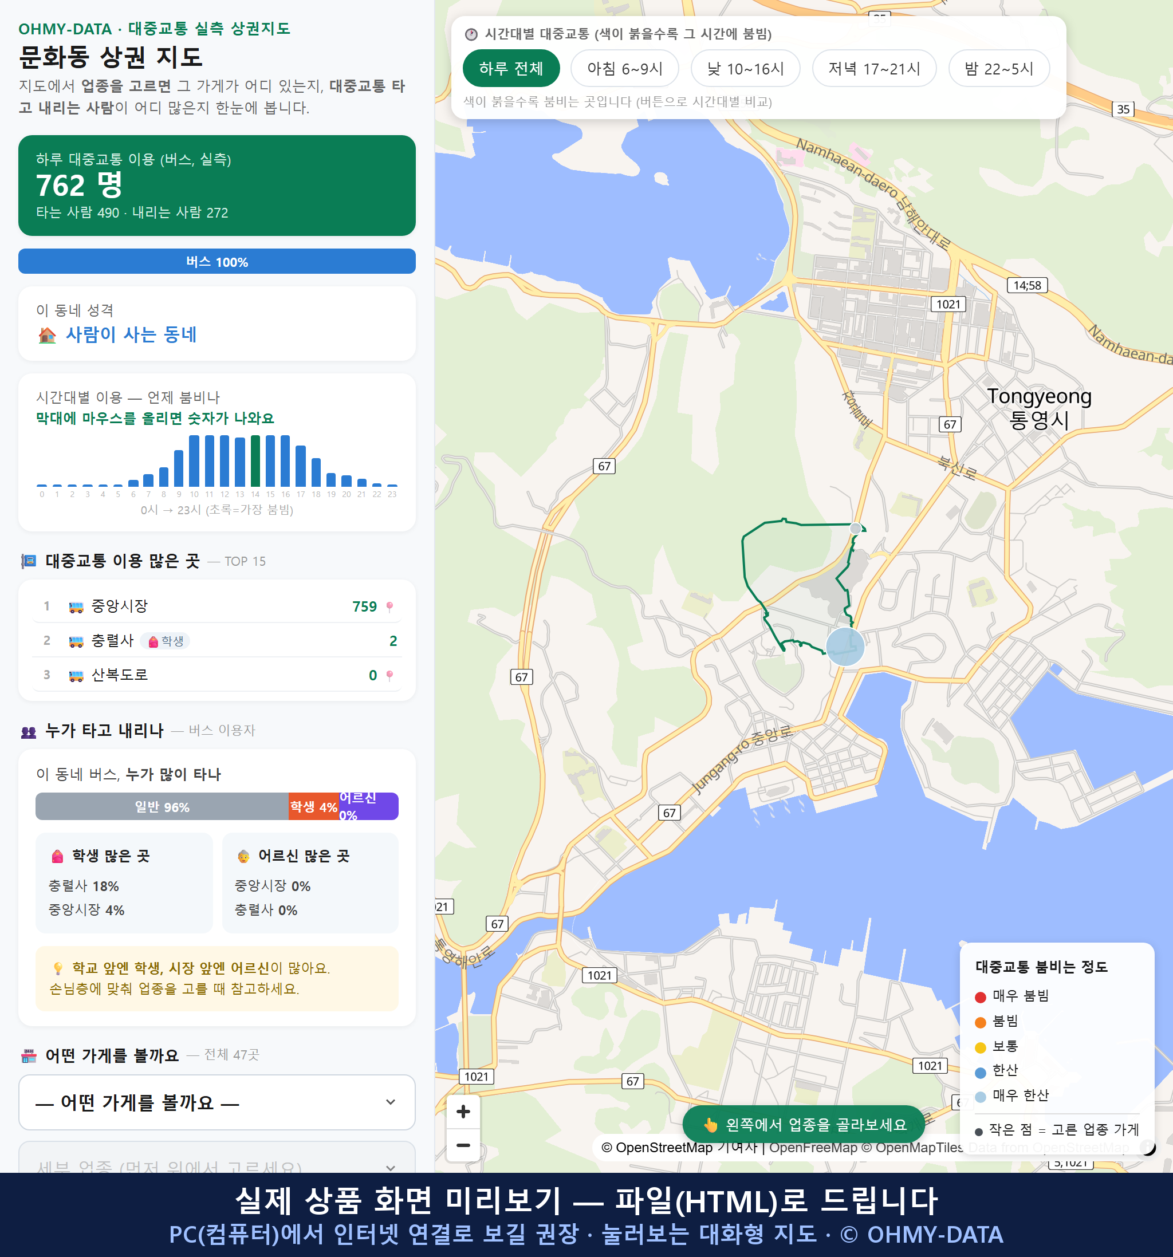Open the 어떤 가게를 볼까요 dropdown
The width and height of the screenshot is (1173, 1257).
click(x=217, y=1102)
